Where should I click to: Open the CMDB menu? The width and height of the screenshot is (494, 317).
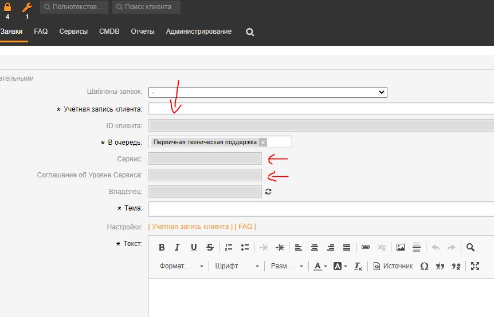click(109, 31)
